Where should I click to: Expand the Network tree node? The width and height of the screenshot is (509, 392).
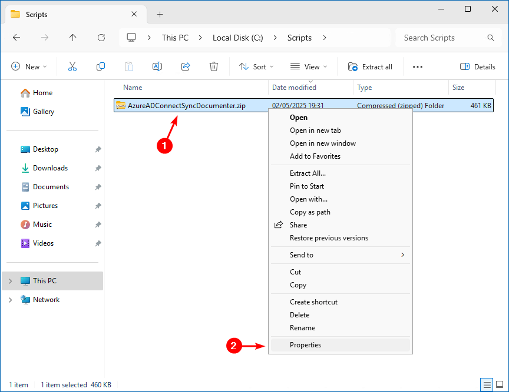tap(10, 300)
